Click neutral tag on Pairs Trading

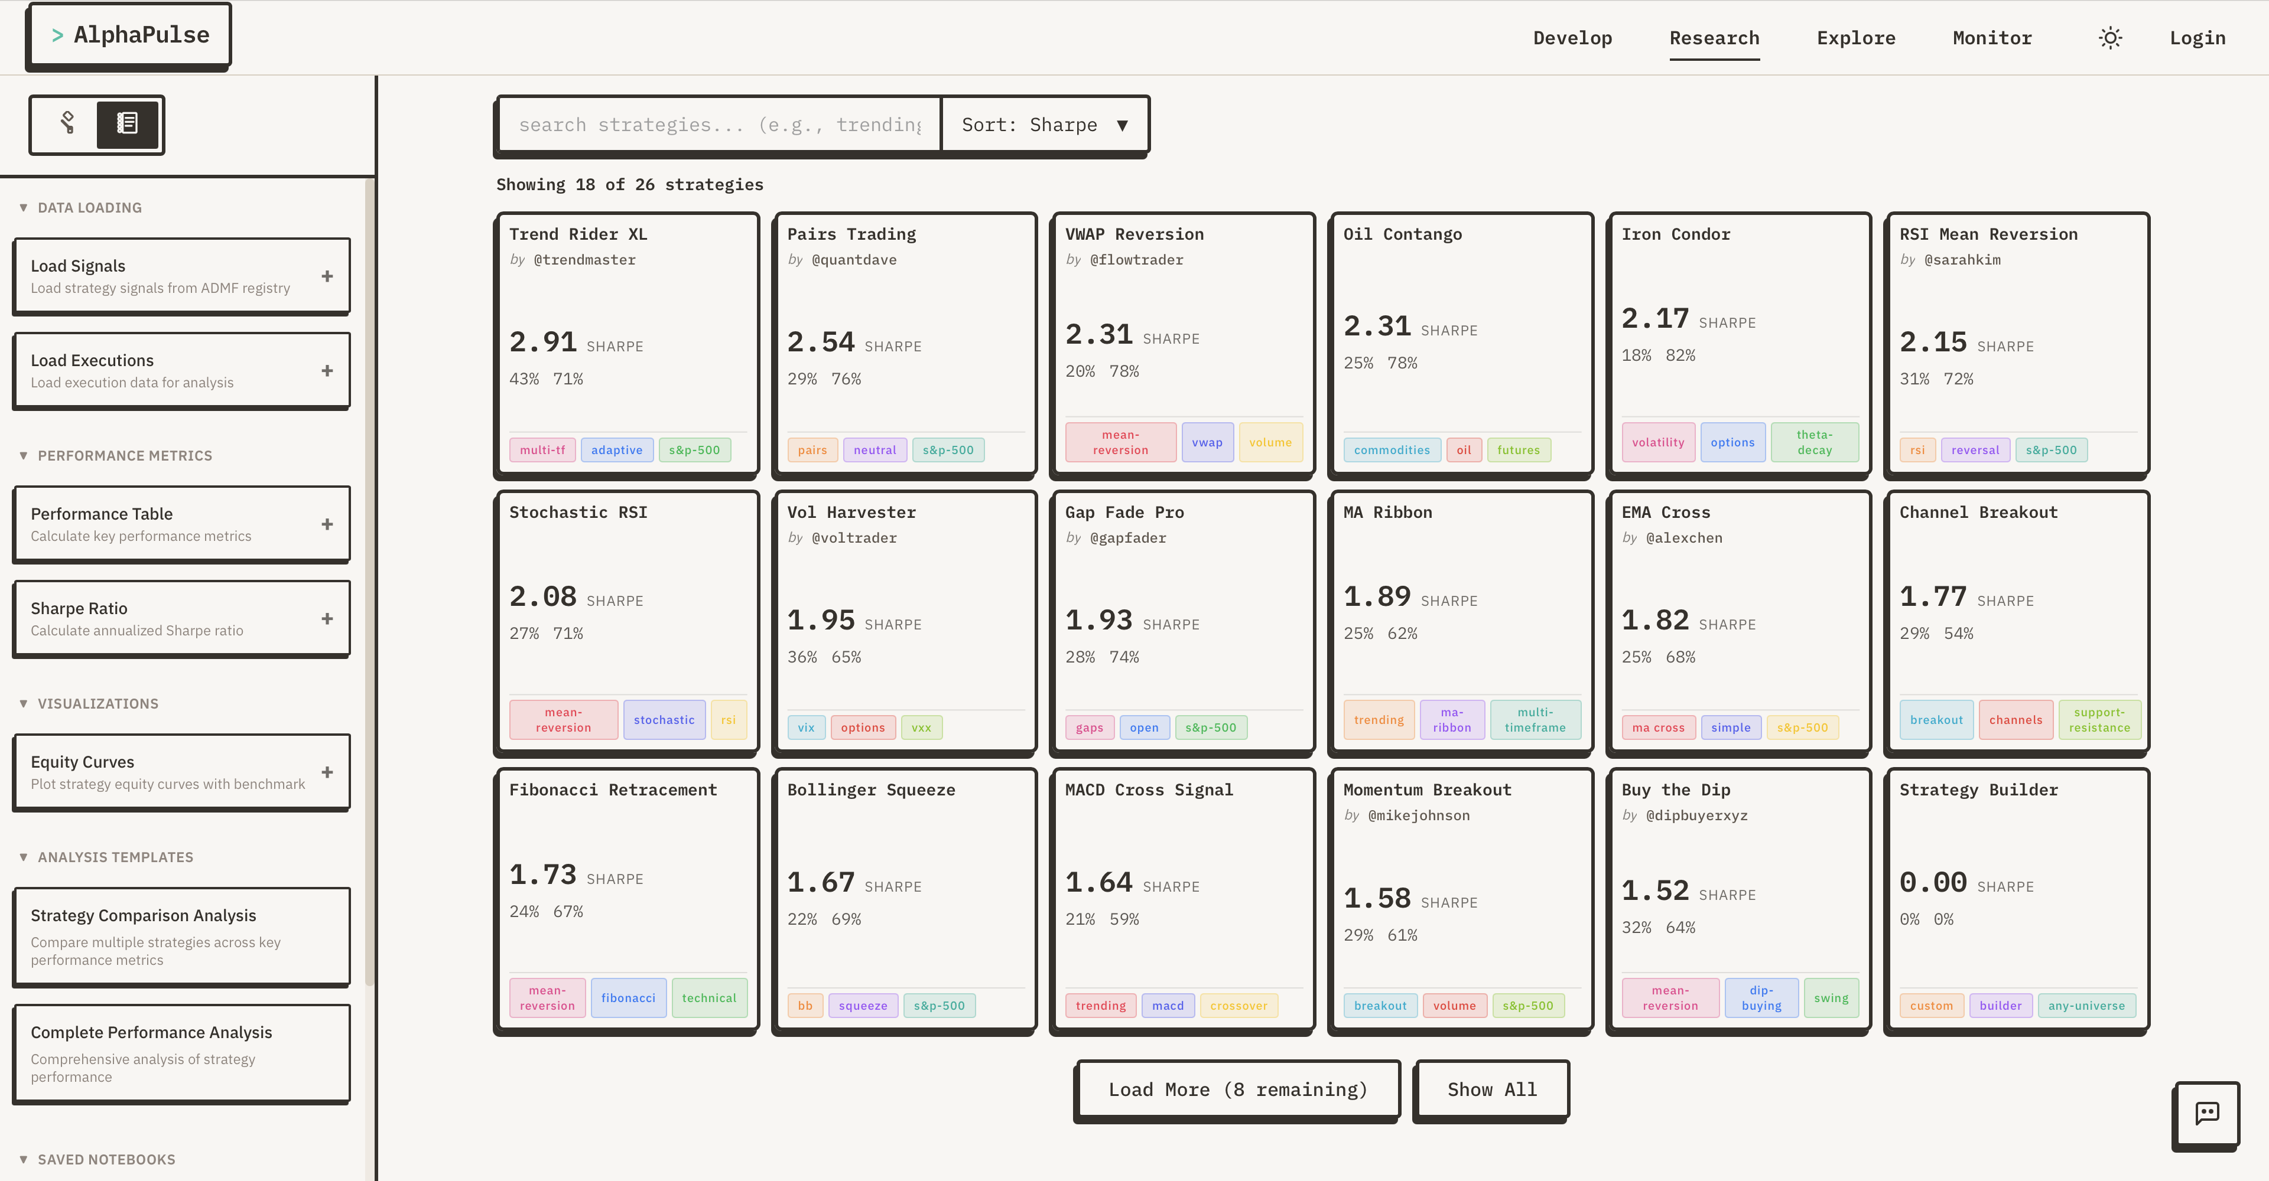tap(875, 450)
